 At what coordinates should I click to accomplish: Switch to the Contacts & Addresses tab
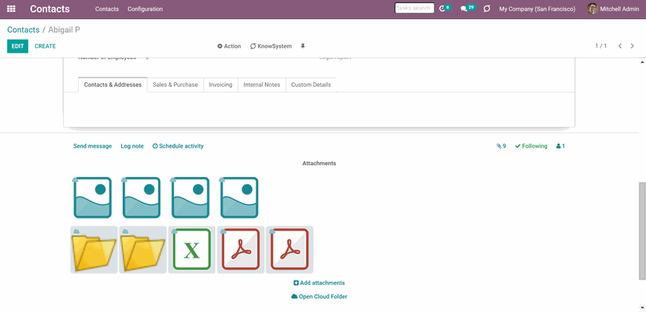tap(113, 85)
